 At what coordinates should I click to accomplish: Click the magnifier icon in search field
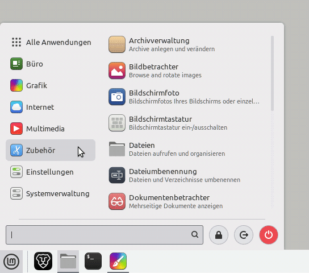(x=195, y=234)
